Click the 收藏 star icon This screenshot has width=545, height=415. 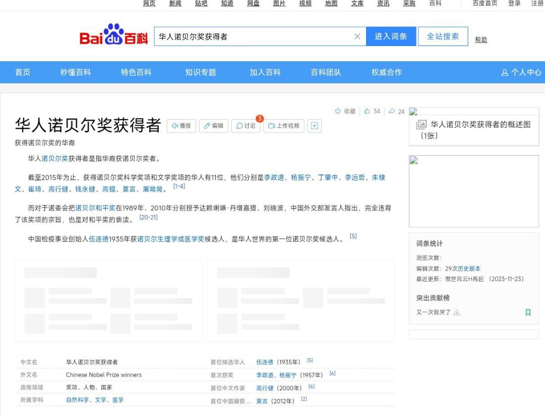click(x=338, y=111)
